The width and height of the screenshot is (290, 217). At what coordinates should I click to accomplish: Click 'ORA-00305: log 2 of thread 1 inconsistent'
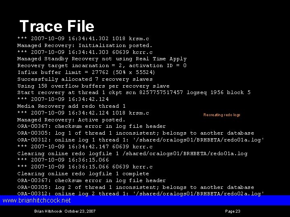(136, 187)
